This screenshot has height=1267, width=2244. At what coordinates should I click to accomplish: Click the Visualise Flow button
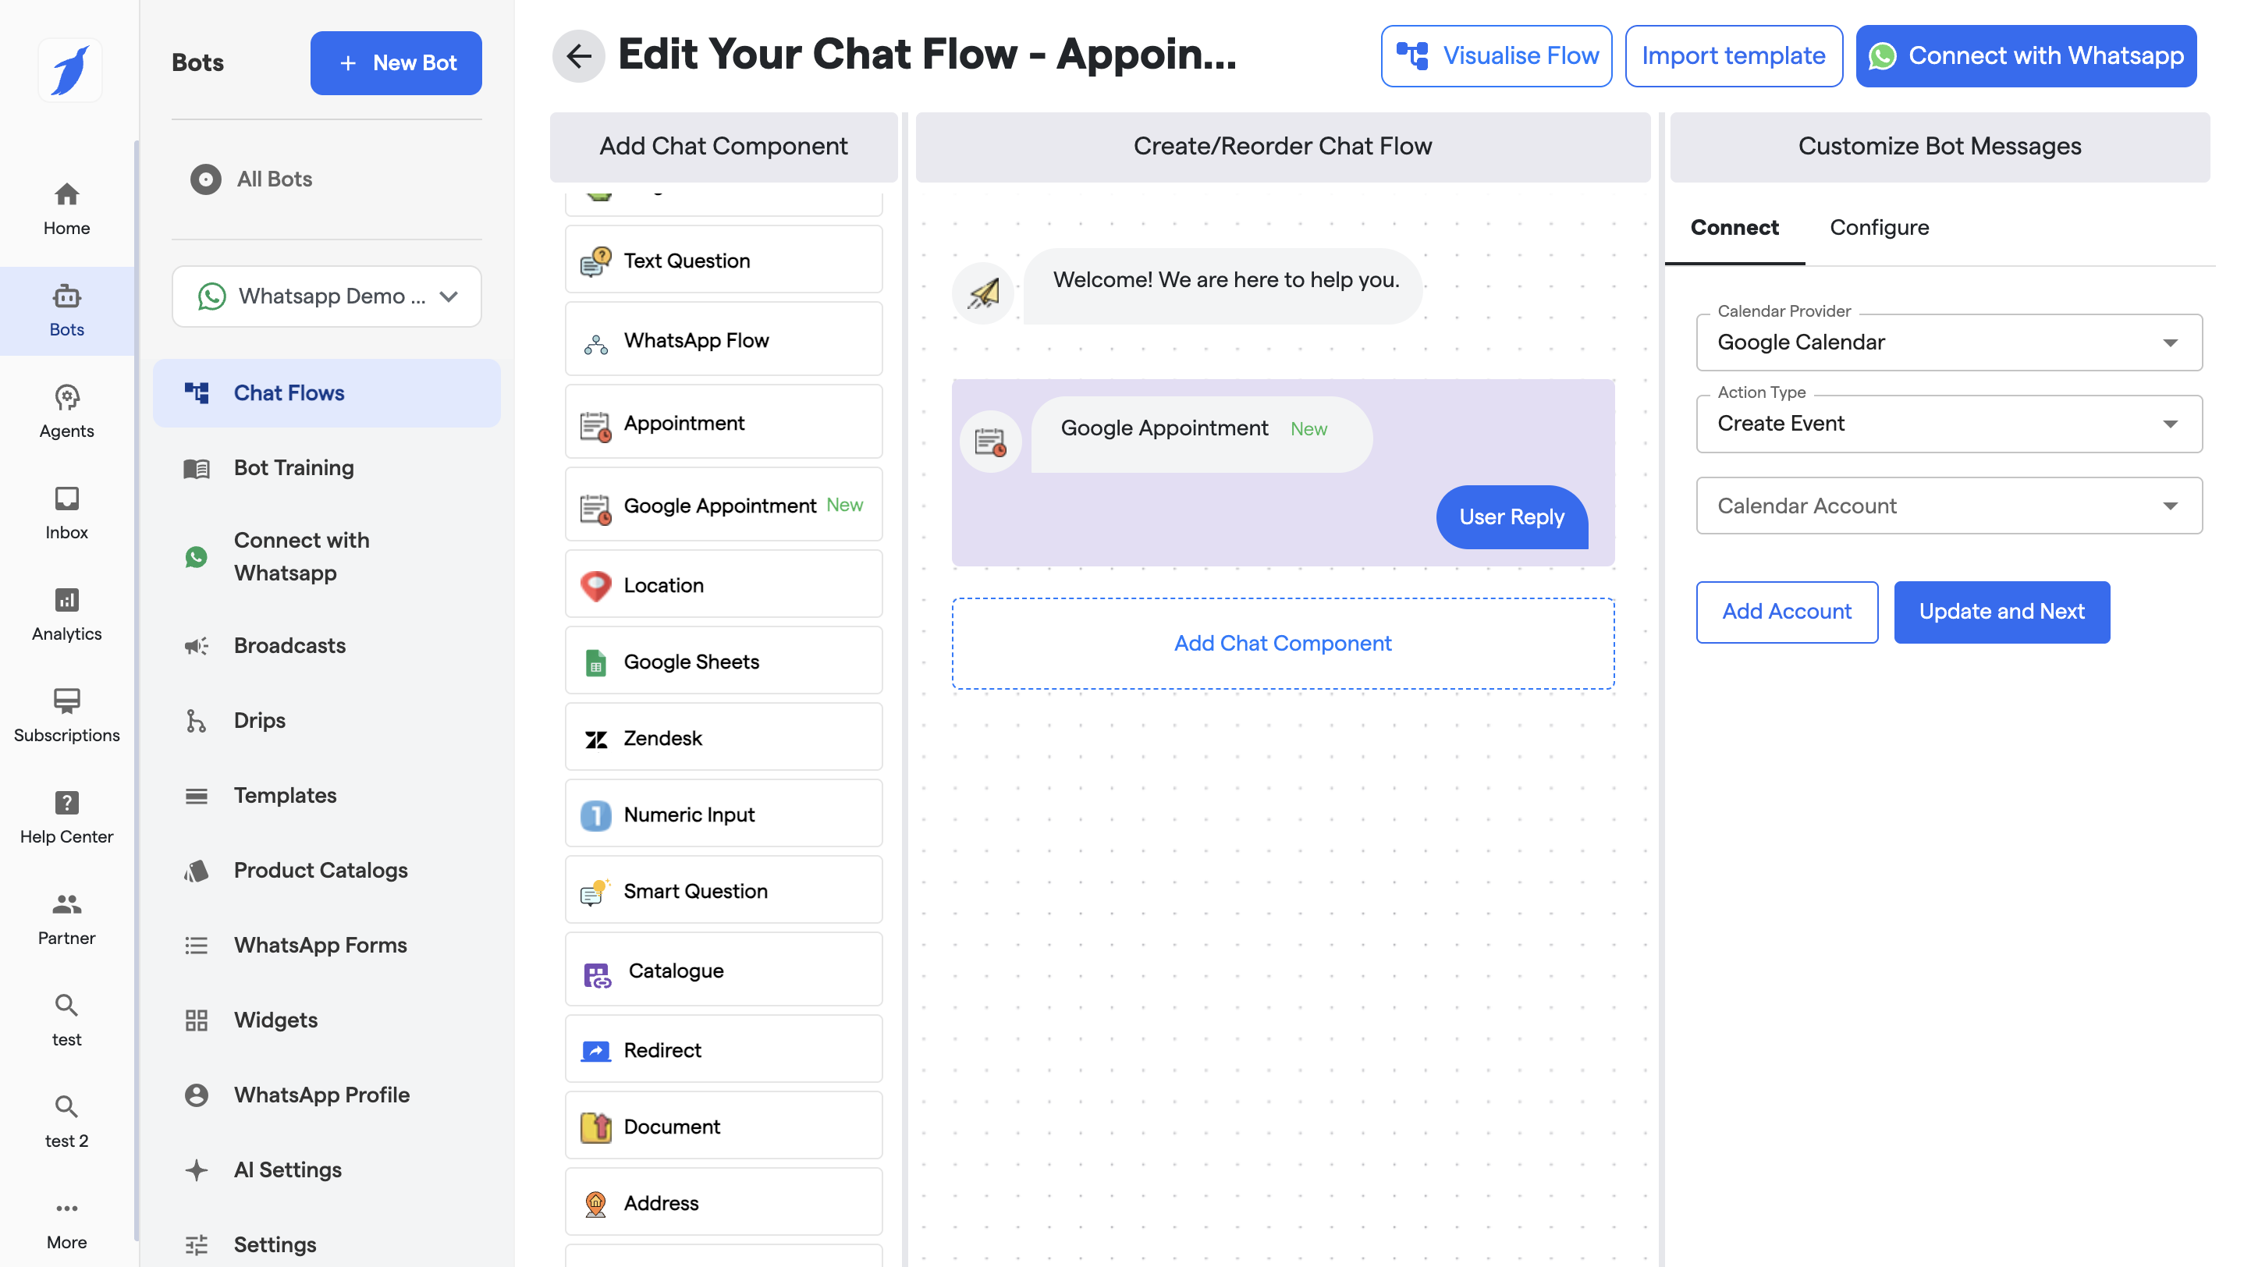point(1496,55)
